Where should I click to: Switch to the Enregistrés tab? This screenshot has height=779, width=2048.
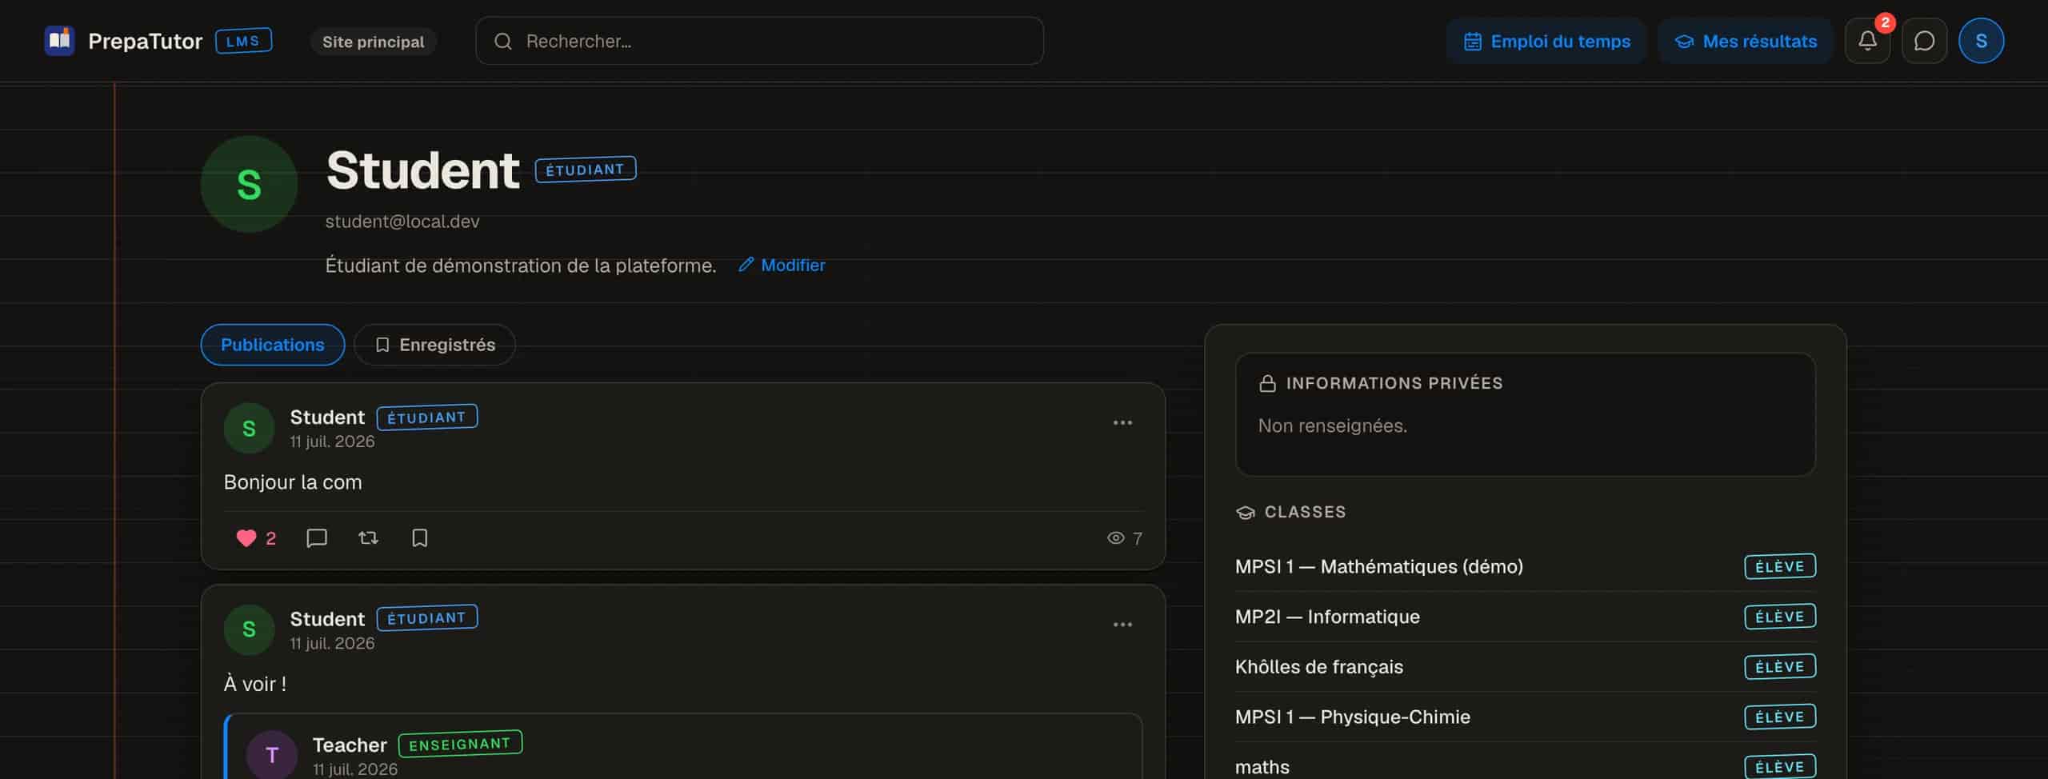click(434, 345)
